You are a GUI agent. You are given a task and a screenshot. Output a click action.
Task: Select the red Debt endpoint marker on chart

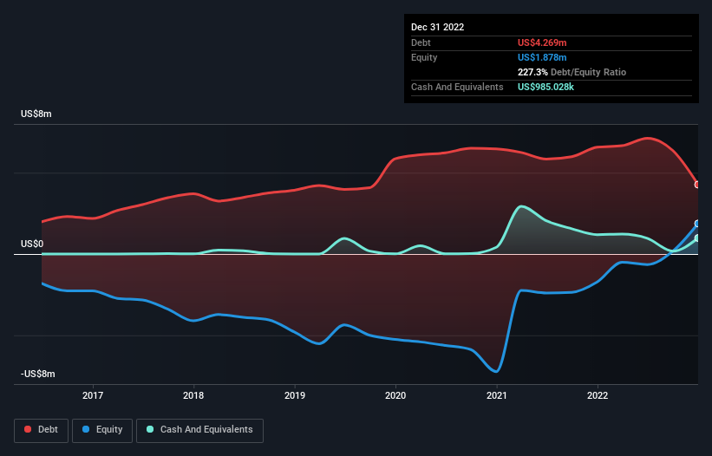697,185
